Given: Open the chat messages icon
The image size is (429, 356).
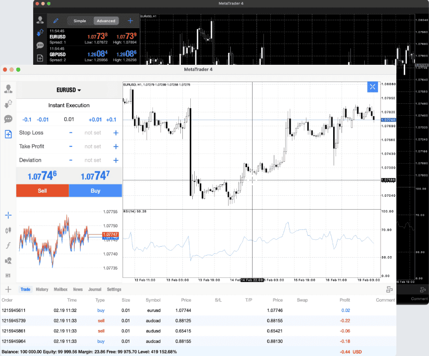Looking at the screenshot, I should point(8,118).
